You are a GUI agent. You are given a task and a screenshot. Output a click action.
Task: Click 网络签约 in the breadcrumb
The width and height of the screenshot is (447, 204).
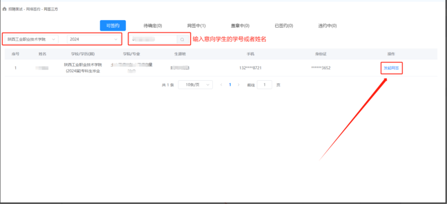coord(34,9)
